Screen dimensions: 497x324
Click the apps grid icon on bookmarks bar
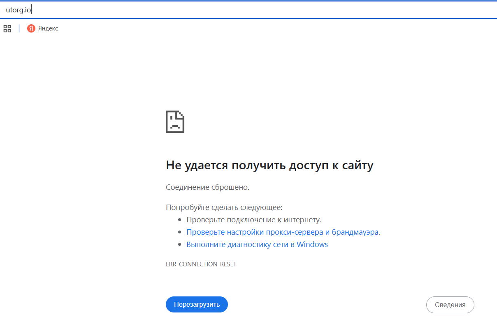point(7,28)
